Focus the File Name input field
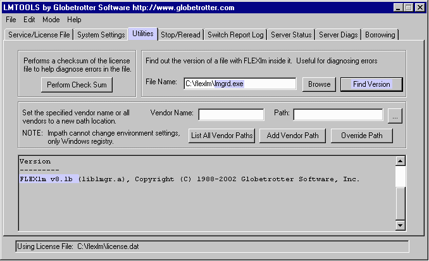The image size is (429, 261). (240, 84)
